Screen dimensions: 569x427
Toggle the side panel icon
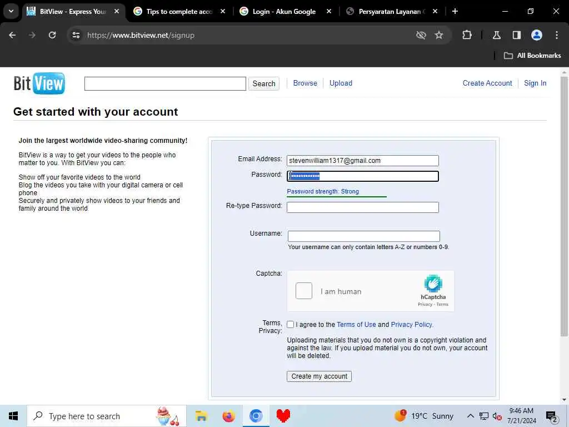coord(516,35)
